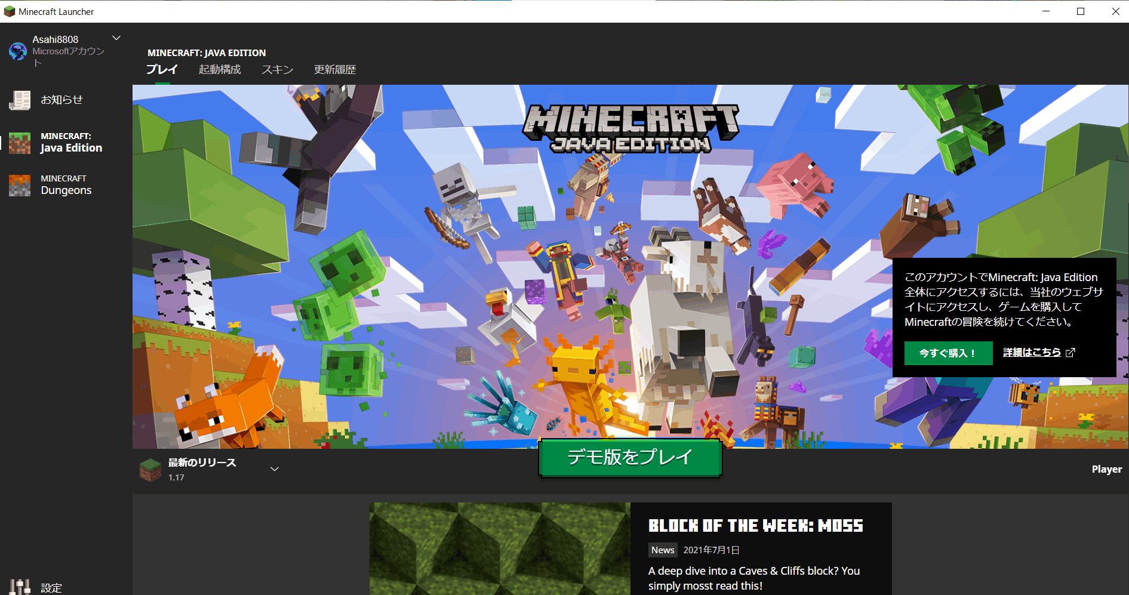Click the Microsoftアカウント text under the username
Viewport: 1129px width, 595px height.
click(x=68, y=57)
